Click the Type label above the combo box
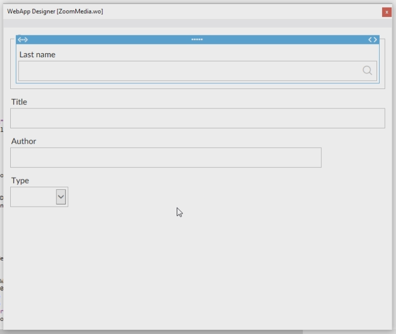Viewport: 396px width, 334px height. coord(20,181)
